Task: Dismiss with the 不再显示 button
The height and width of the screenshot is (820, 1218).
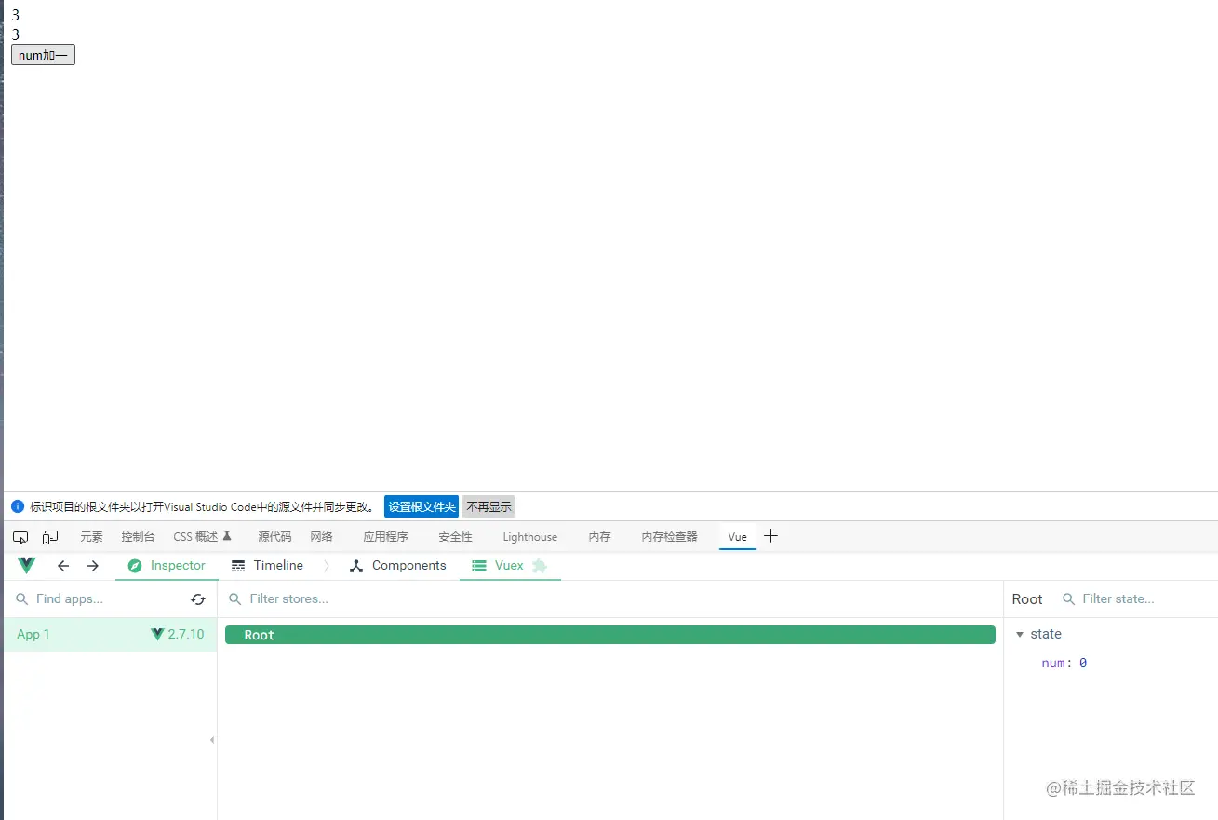Action: pos(489,506)
